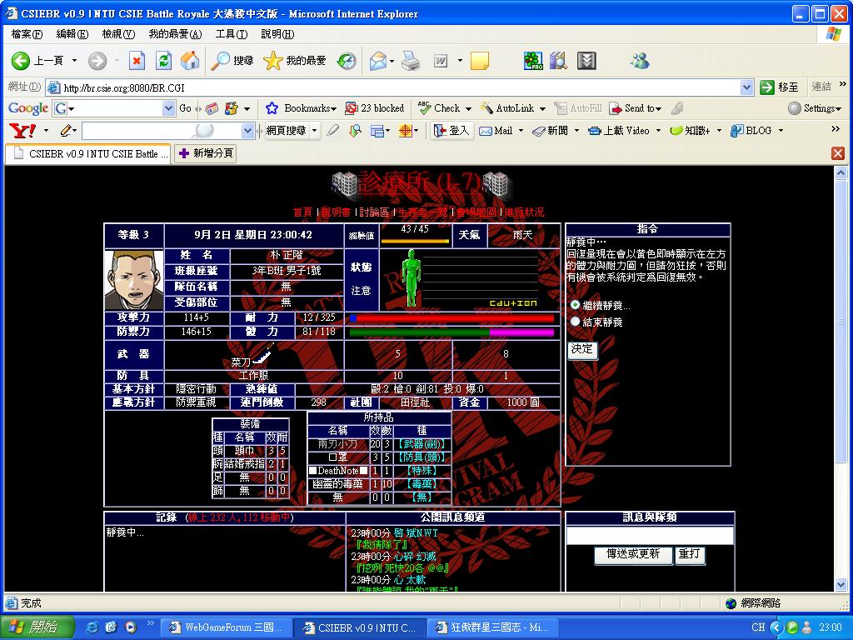Open the 檔案 menu

(x=27, y=34)
